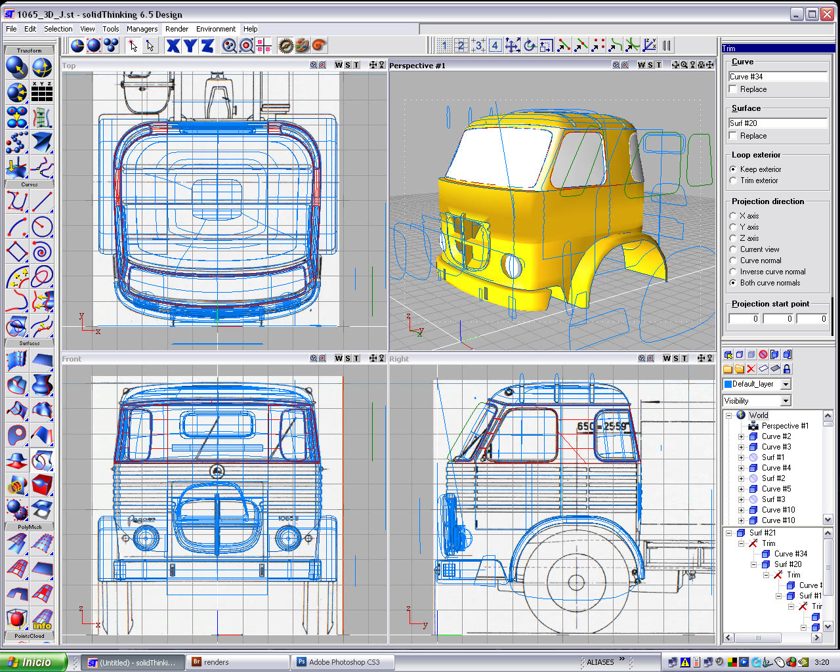Click the blue X axis constraint icon

[x=173, y=45]
